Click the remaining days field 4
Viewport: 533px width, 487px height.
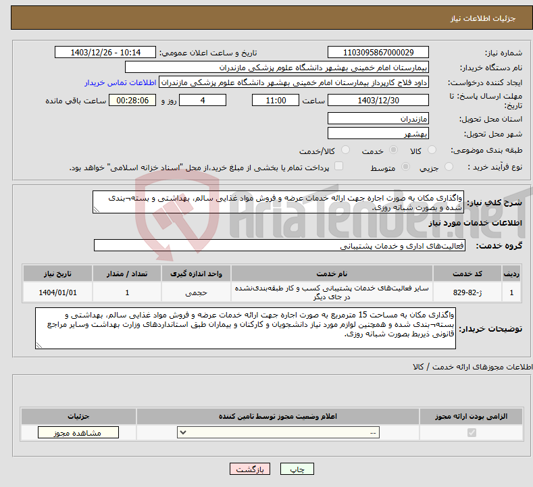(x=203, y=100)
